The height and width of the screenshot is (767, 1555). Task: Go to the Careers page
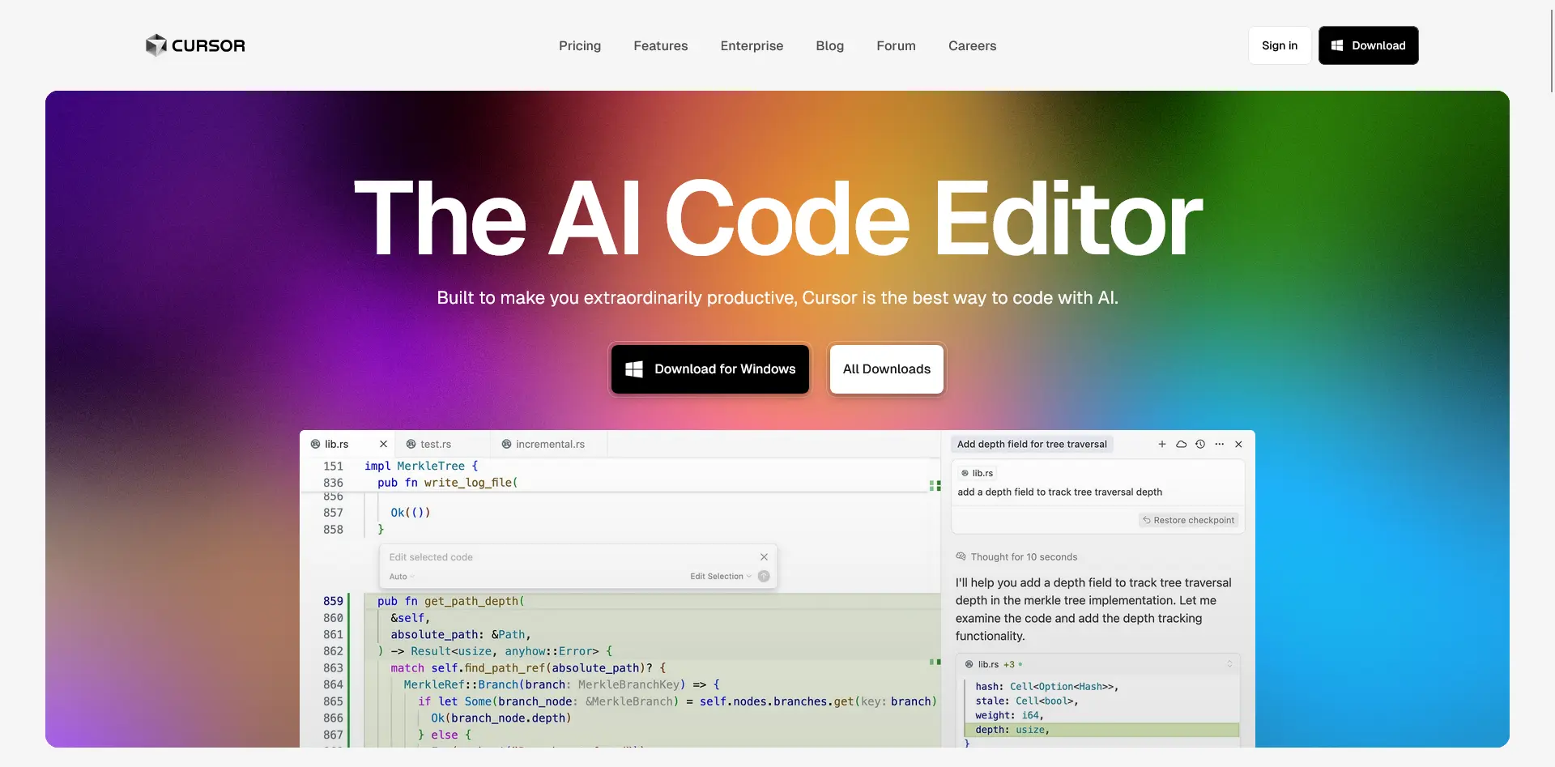(972, 45)
